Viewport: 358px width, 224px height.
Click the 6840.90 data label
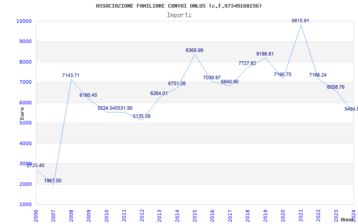[230, 82]
